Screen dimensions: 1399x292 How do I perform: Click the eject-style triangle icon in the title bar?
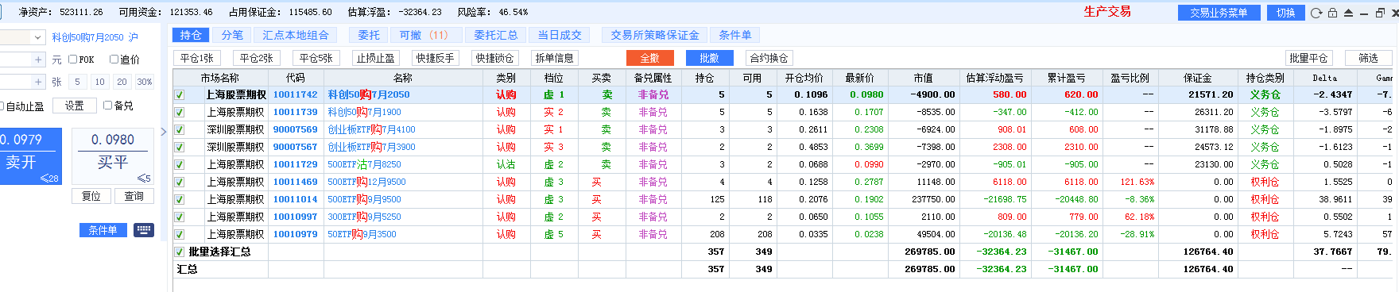point(1349,13)
